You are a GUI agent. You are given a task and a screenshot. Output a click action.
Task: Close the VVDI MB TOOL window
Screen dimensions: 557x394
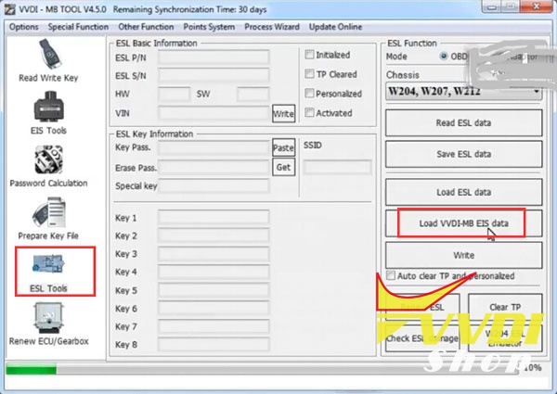coord(537,6)
